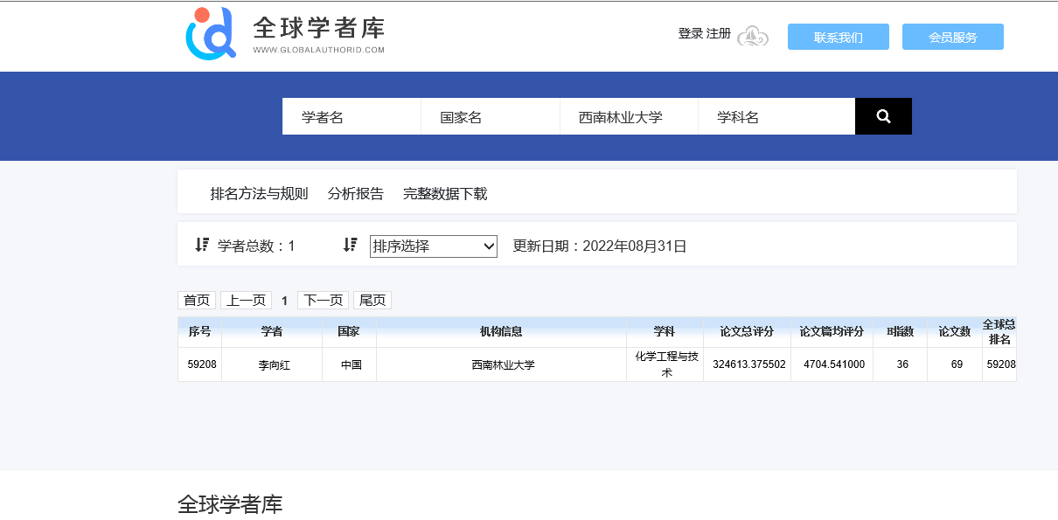Focus the 学科名 search field
The image size is (1058, 520).
click(776, 117)
